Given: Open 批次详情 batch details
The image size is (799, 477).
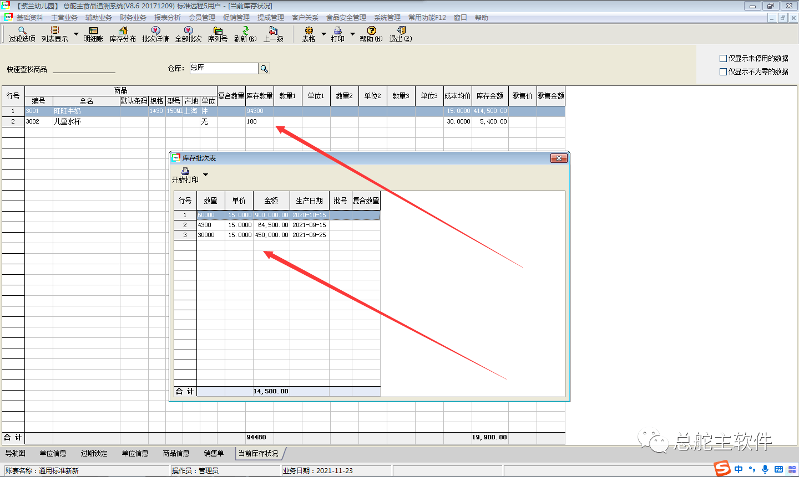Looking at the screenshot, I should coord(155,34).
